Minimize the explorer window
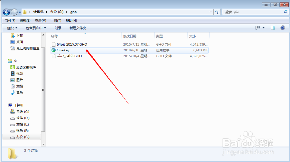The height and width of the screenshot is (162, 290). click(266, 5)
